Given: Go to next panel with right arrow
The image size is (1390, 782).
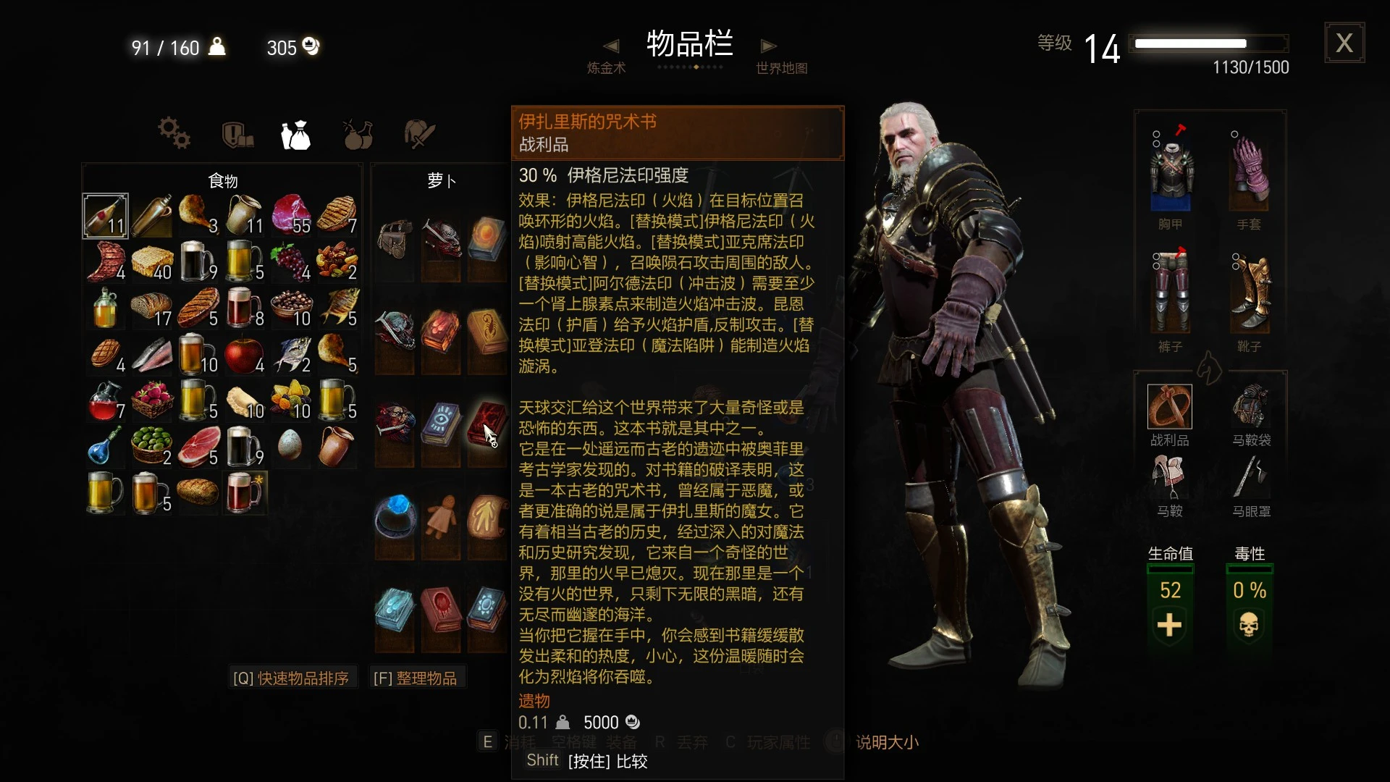Looking at the screenshot, I should (x=769, y=46).
